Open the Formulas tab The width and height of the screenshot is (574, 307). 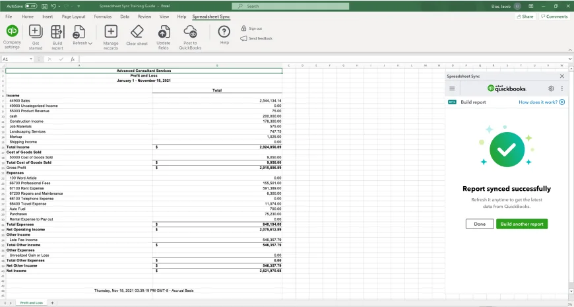click(x=103, y=17)
